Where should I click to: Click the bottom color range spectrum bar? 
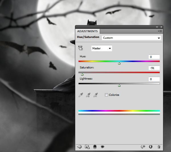pyautogui.click(x=119, y=114)
